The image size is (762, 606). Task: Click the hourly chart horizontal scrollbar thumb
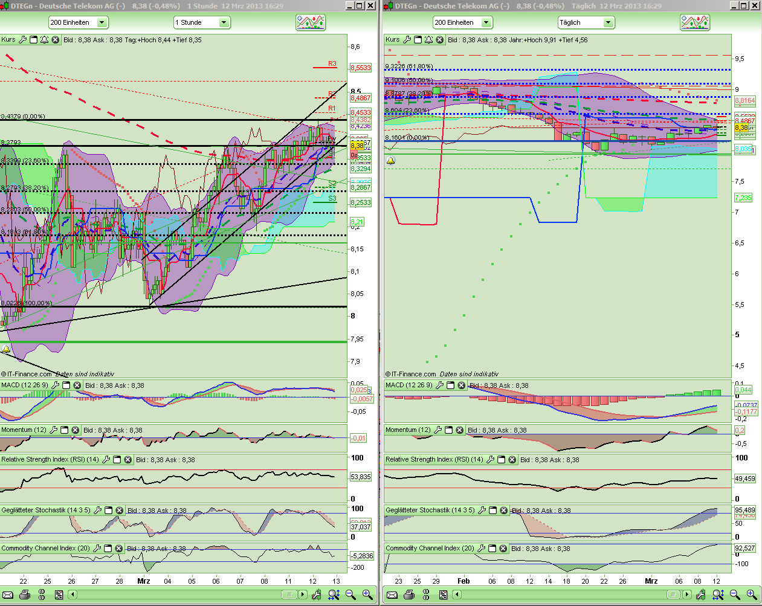coord(289,595)
